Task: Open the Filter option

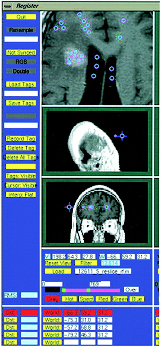Action: pyautogui.click(x=86, y=263)
